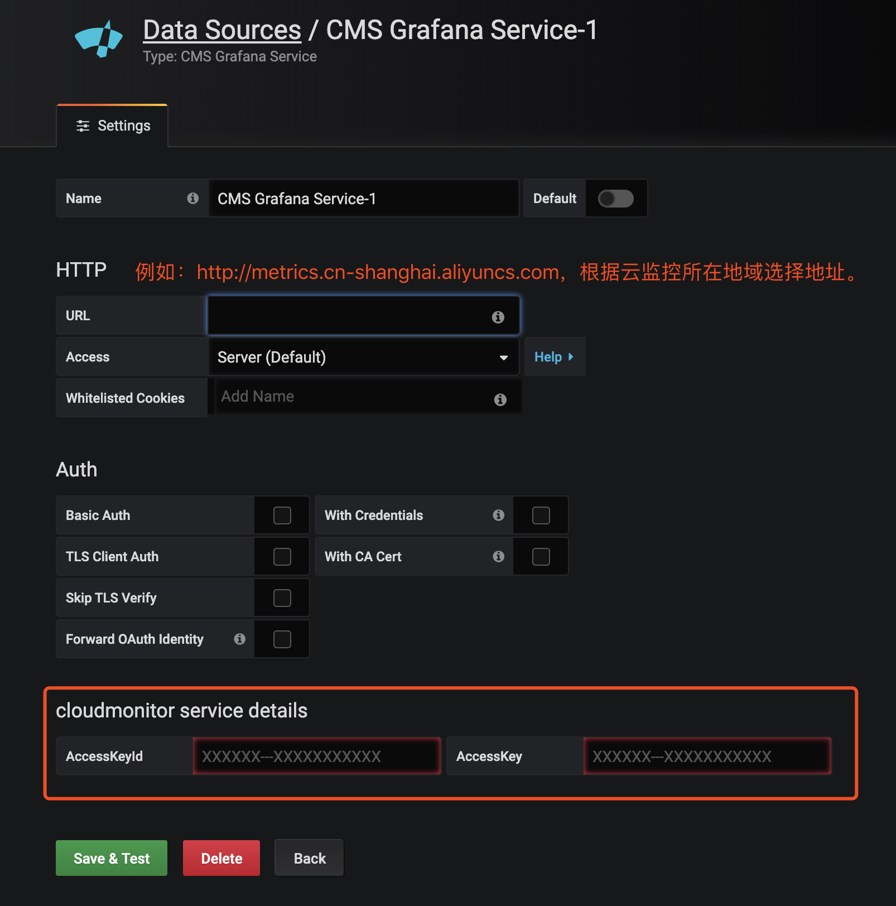The height and width of the screenshot is (906, 896).
Task: Enable the With CA Cert checkbox
Action: 541,556
